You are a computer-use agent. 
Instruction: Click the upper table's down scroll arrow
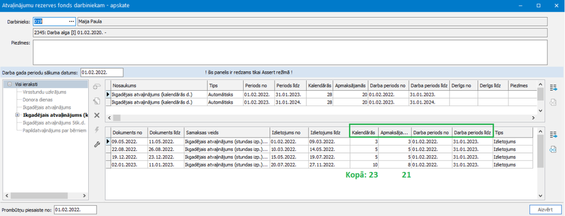pyautogui.click(x=540, y=111)
